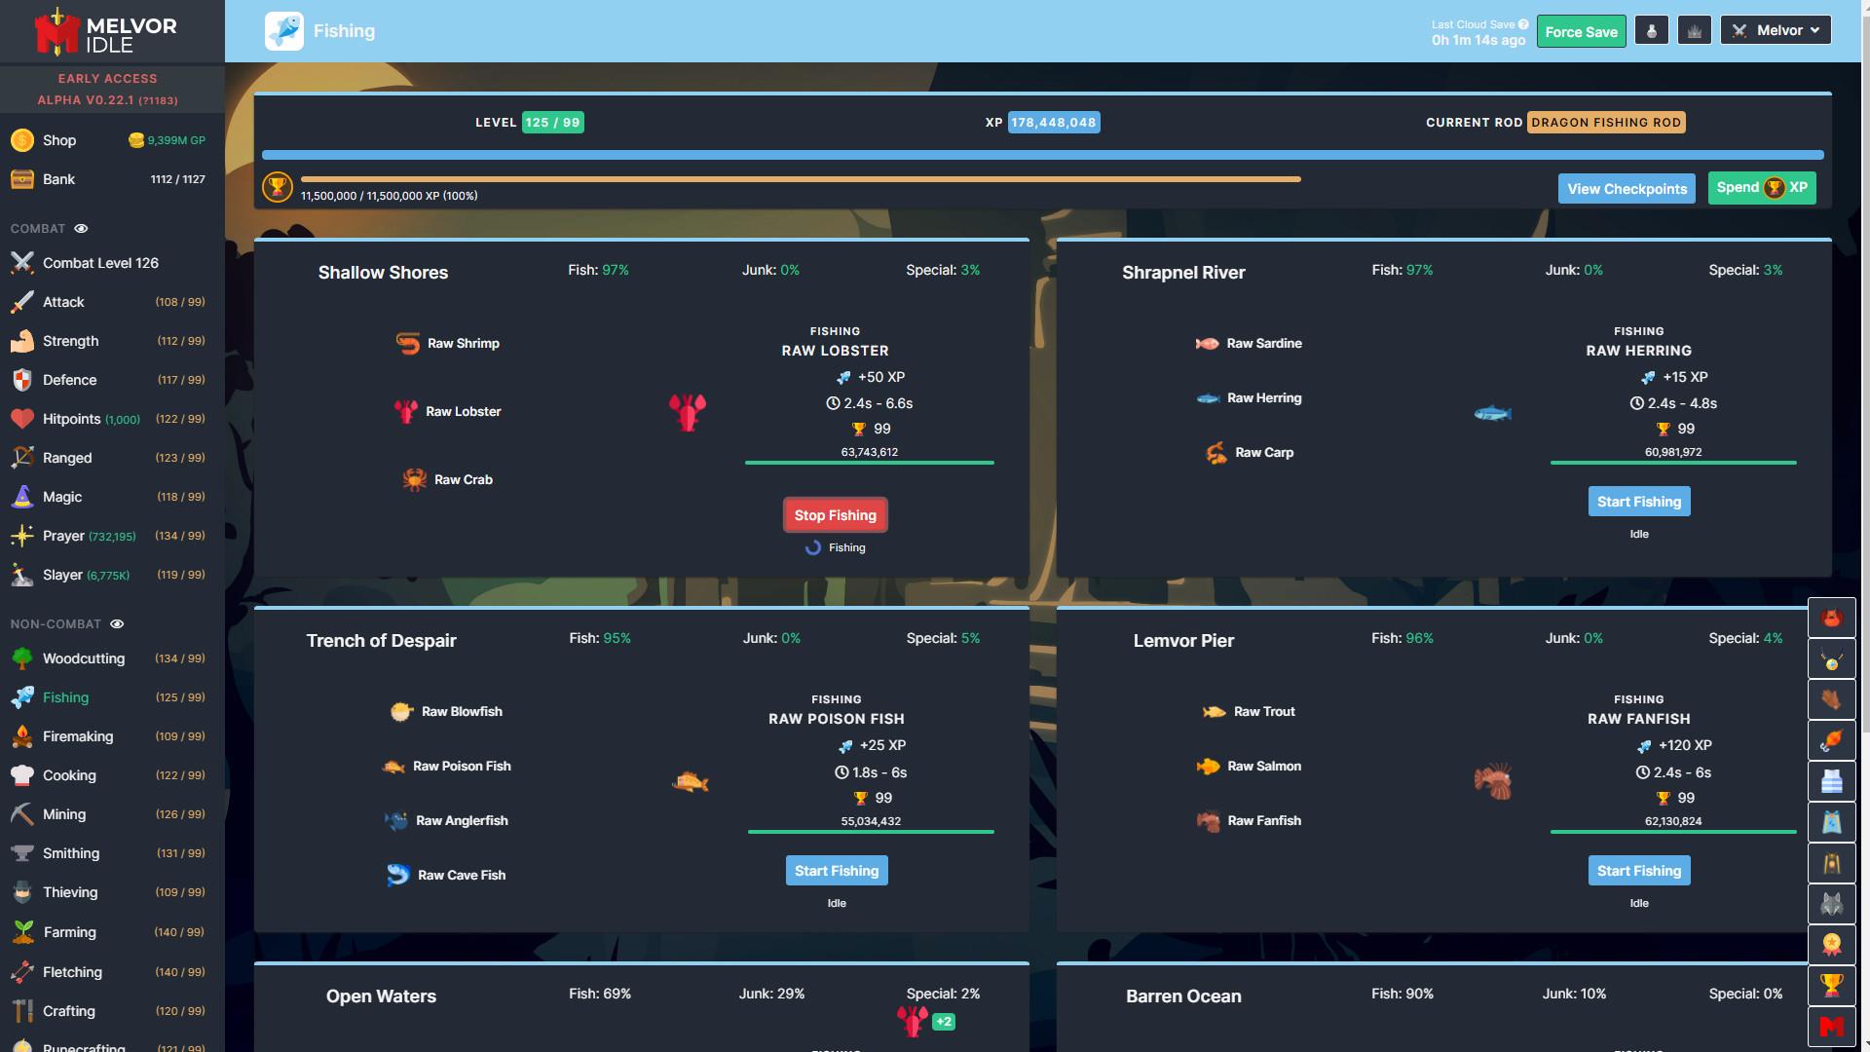Toggle the Non-Combat visibility eye icon
The width and height of the screenshot is (1870, 1052).
click(x=116, y=623)
